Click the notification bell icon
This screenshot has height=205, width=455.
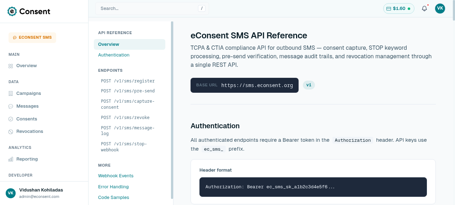[424, 8]
